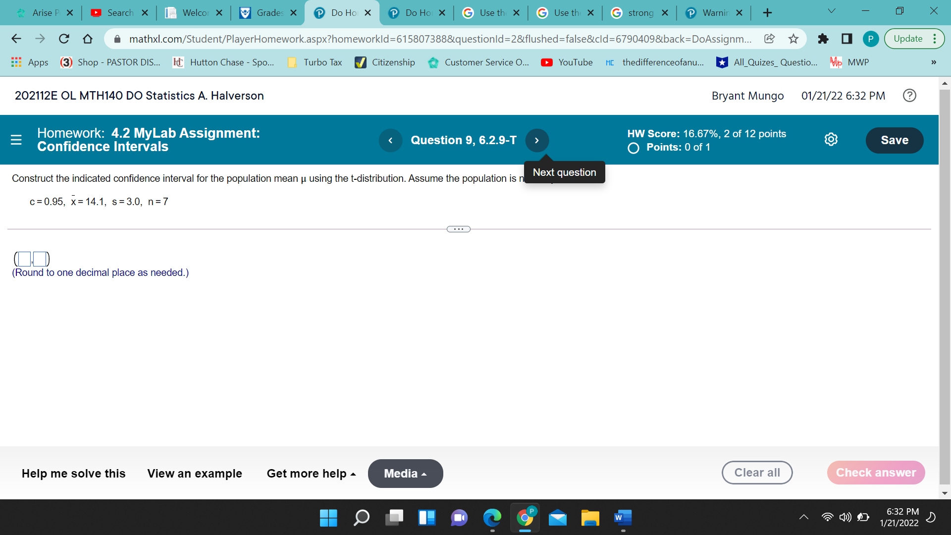The height and width of the screenshot is (535, 951).
Task: Expand the collapsed ellipsis divider
Action: tap(458, 229)
